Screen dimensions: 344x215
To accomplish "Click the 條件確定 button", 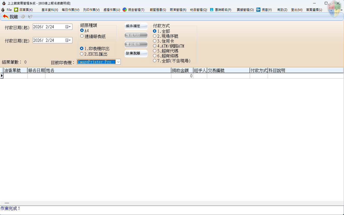I will (x=136, y=26).
